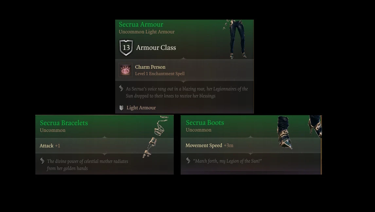Click the Secrua Armour leggings image
Screen dimensions: 375x212
pos(235,39)
